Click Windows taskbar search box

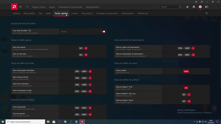[25, 122]
